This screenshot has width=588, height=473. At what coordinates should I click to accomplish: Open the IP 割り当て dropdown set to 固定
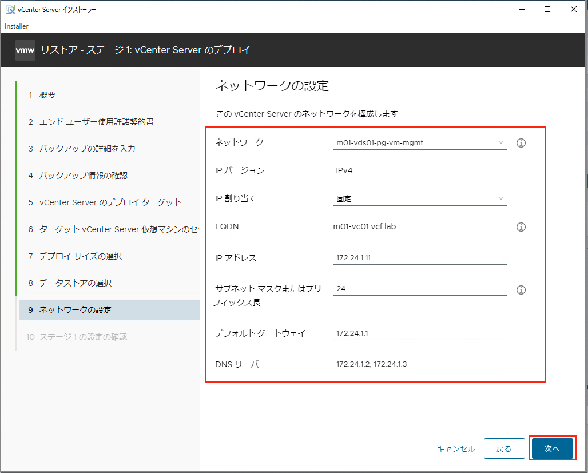click(420, 199)
